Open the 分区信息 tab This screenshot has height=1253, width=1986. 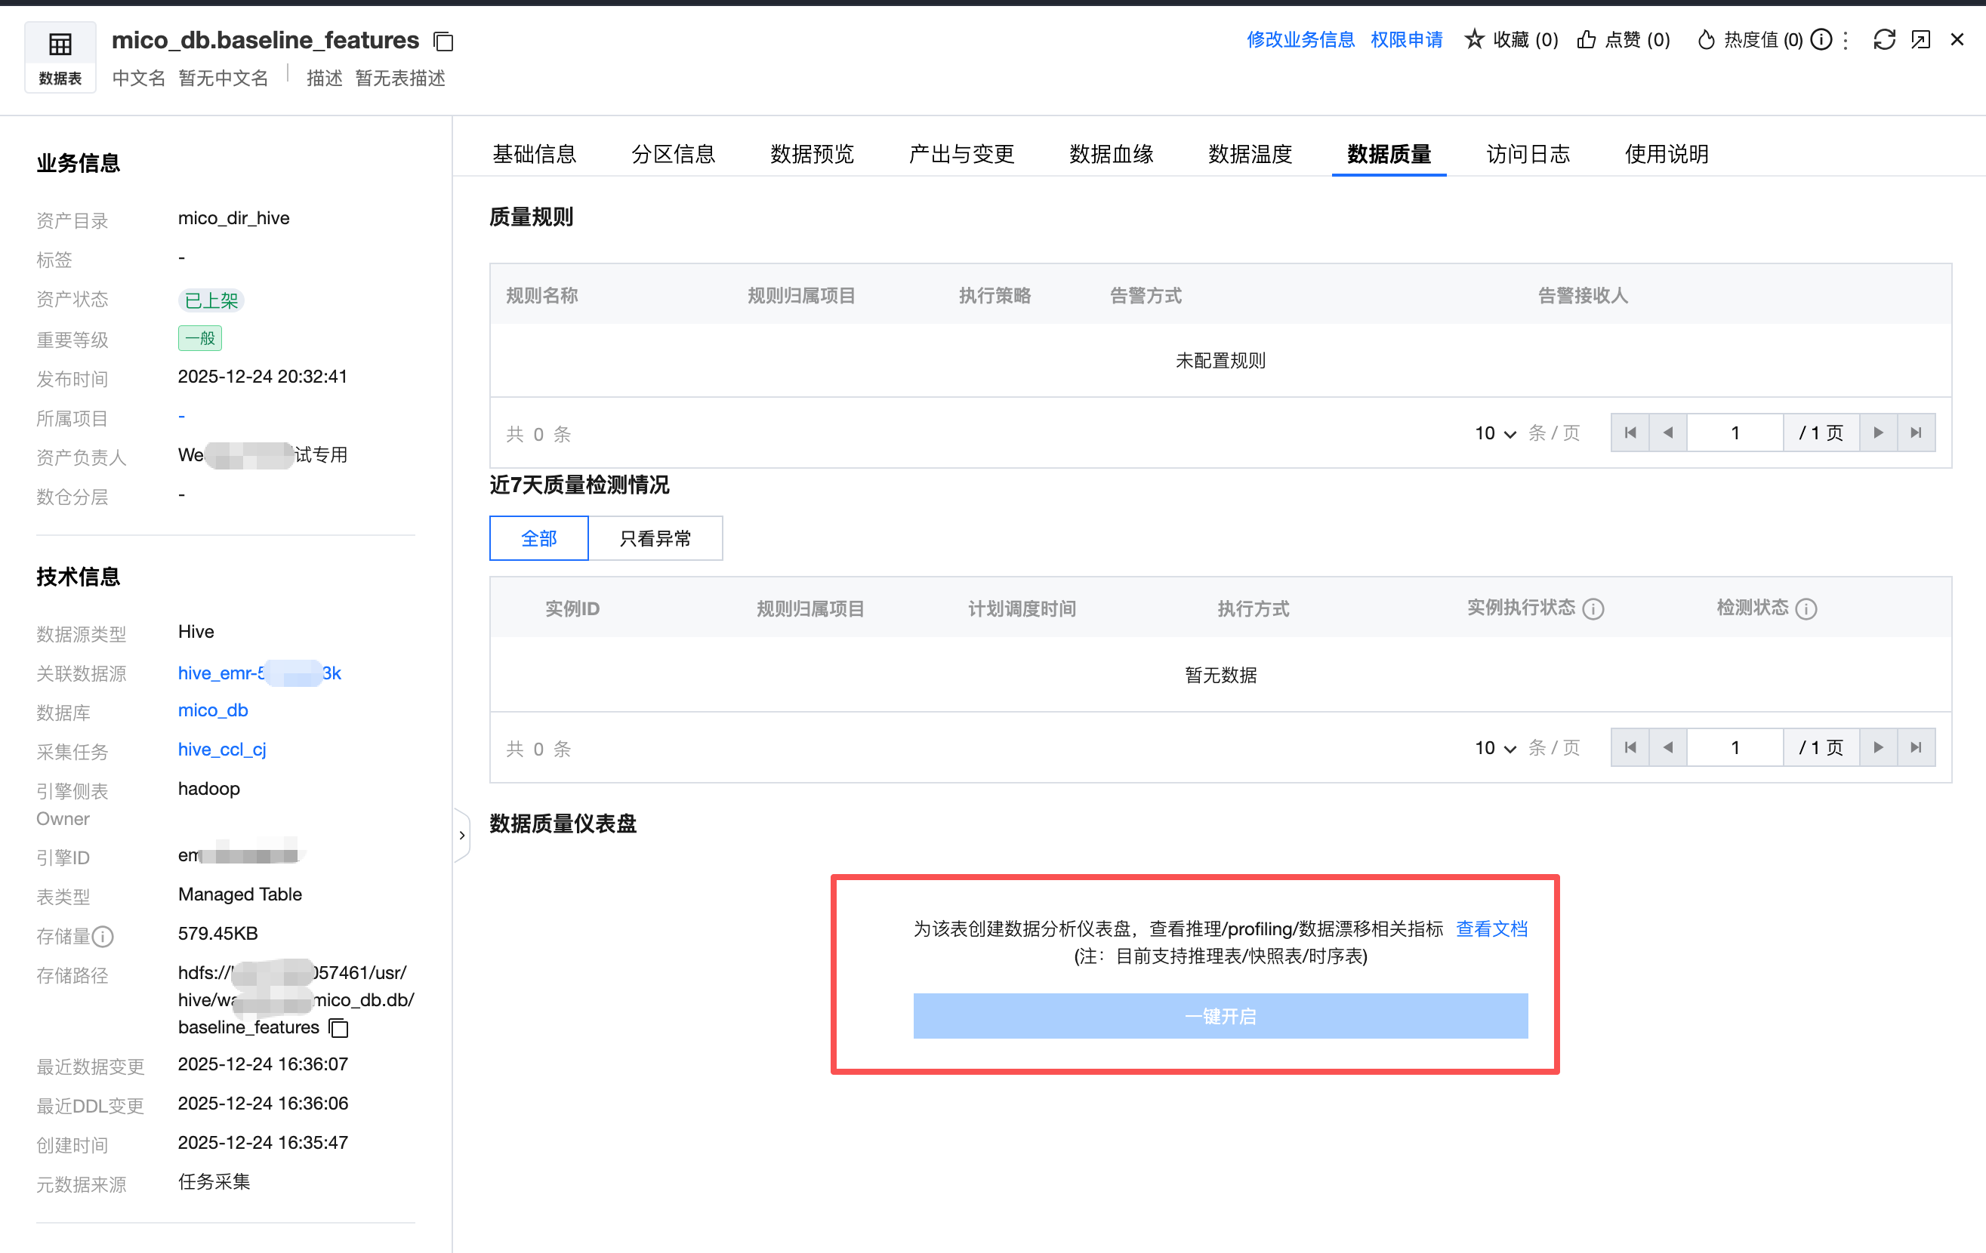pyautogui.click(x=672, y=154)
